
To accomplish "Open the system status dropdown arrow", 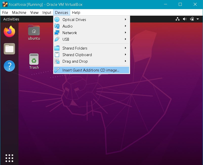I will click(x=198, y=19).
